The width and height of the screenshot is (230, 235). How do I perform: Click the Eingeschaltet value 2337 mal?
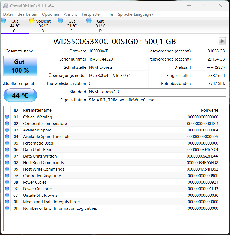coord(209,75)
